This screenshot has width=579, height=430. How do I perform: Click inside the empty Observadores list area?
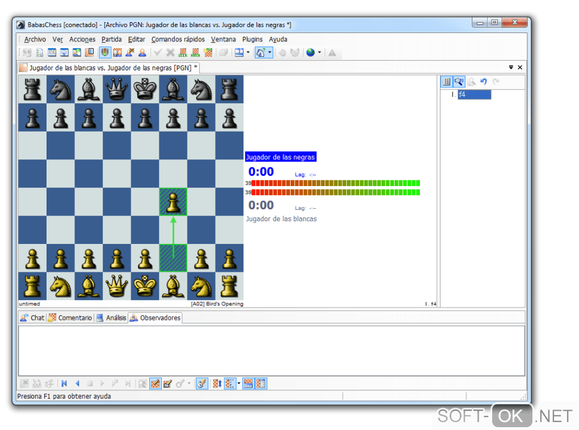(x=272, y=351)
